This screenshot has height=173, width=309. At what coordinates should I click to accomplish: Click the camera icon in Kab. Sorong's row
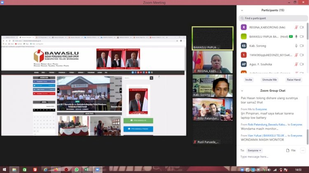point(302,46)
